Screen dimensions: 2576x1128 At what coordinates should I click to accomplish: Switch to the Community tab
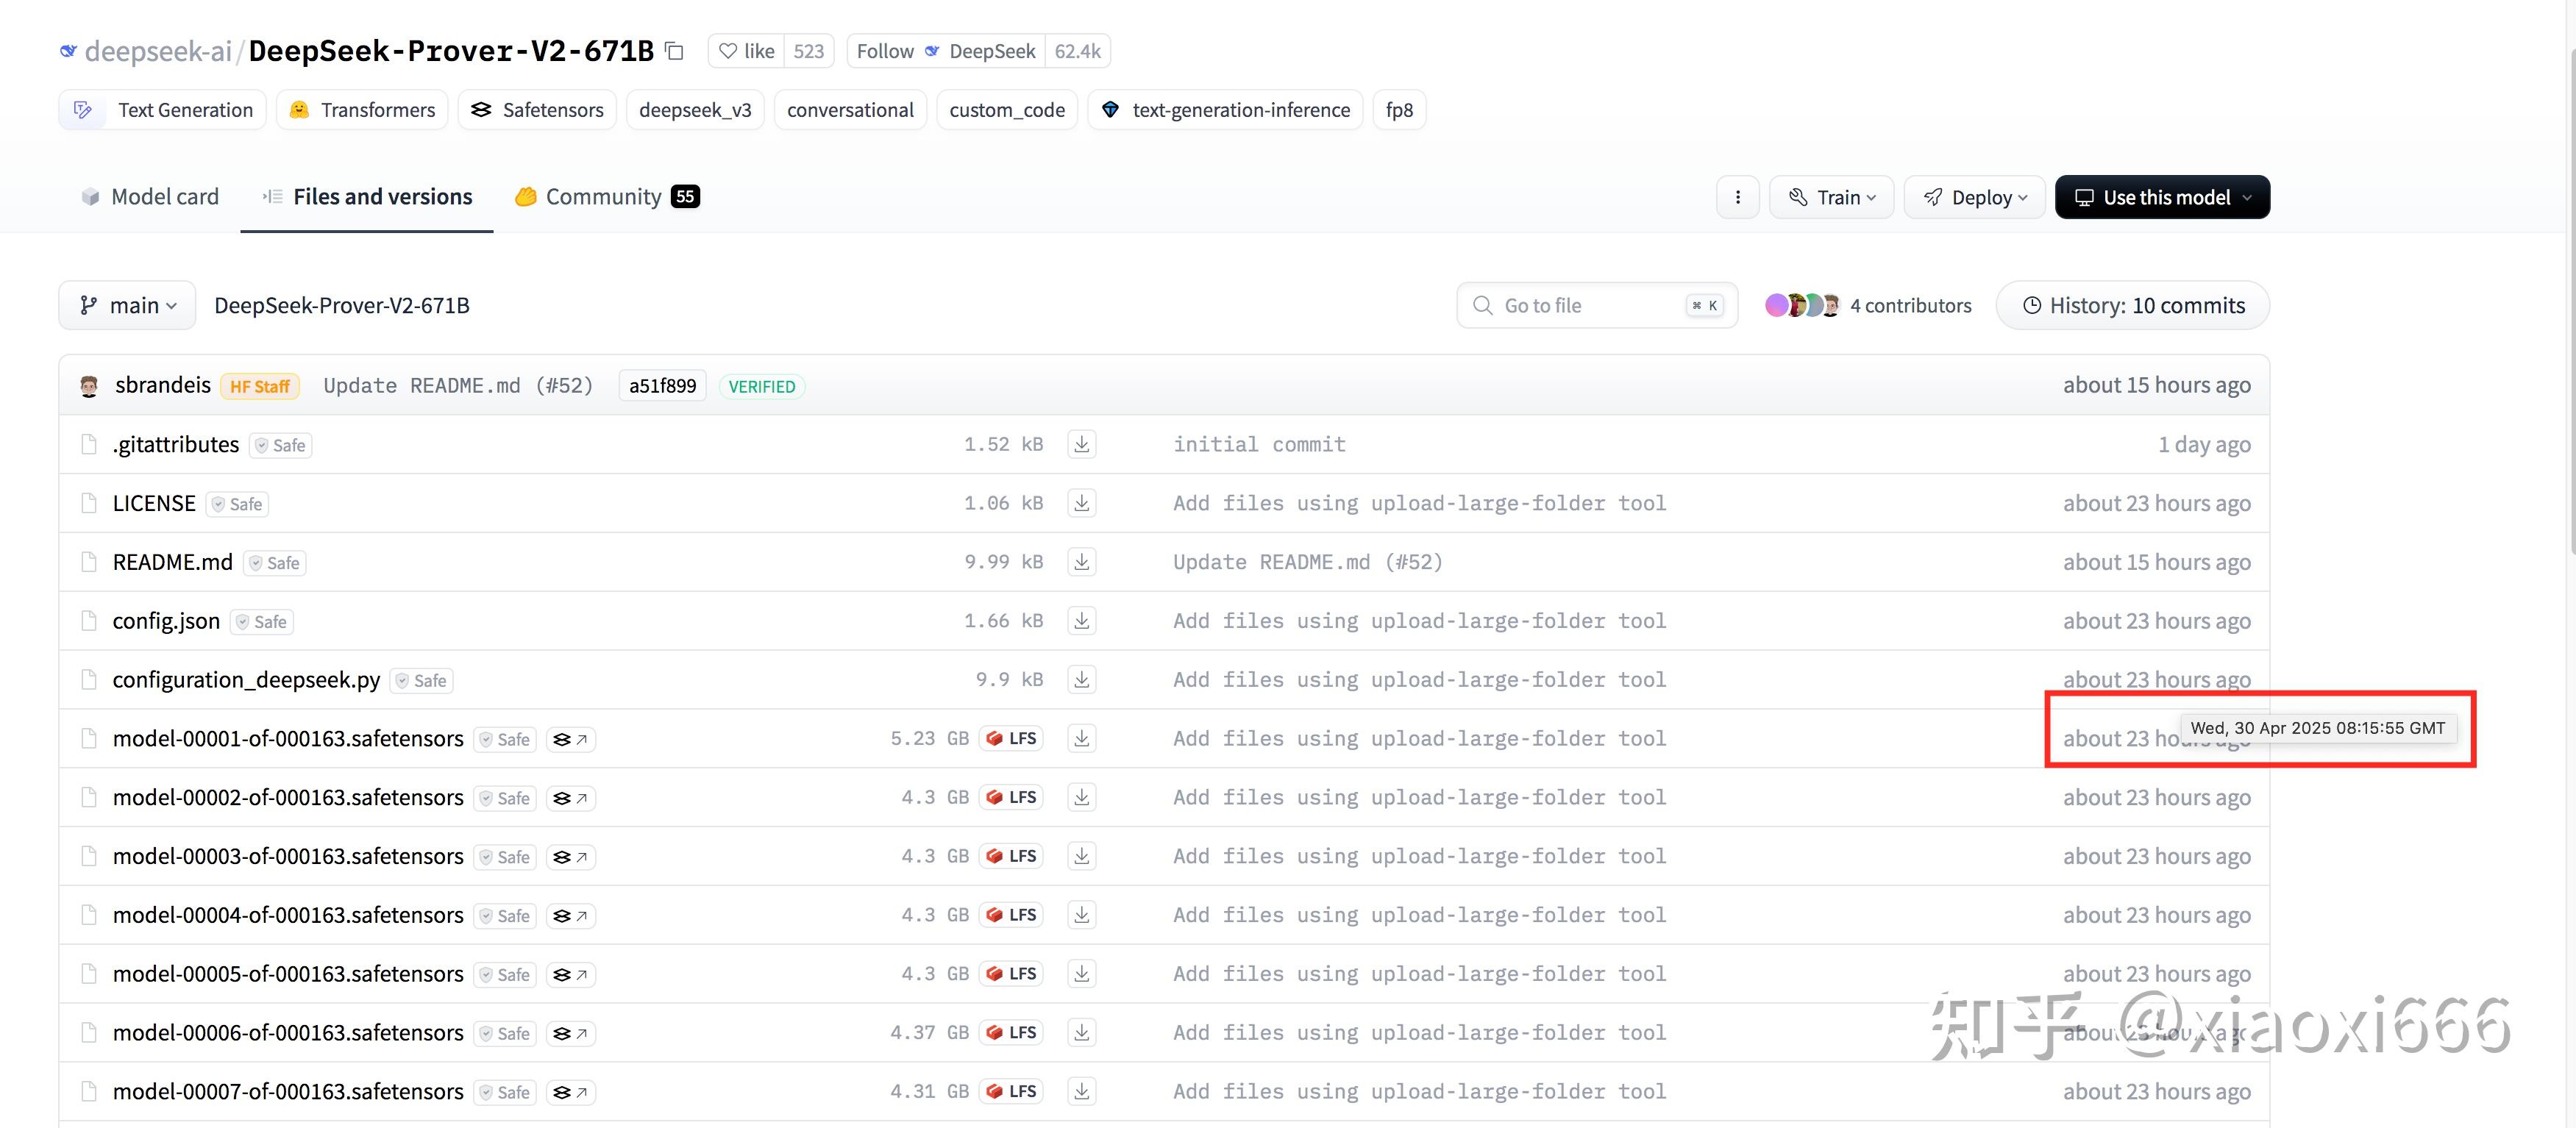tap(607, 197)
